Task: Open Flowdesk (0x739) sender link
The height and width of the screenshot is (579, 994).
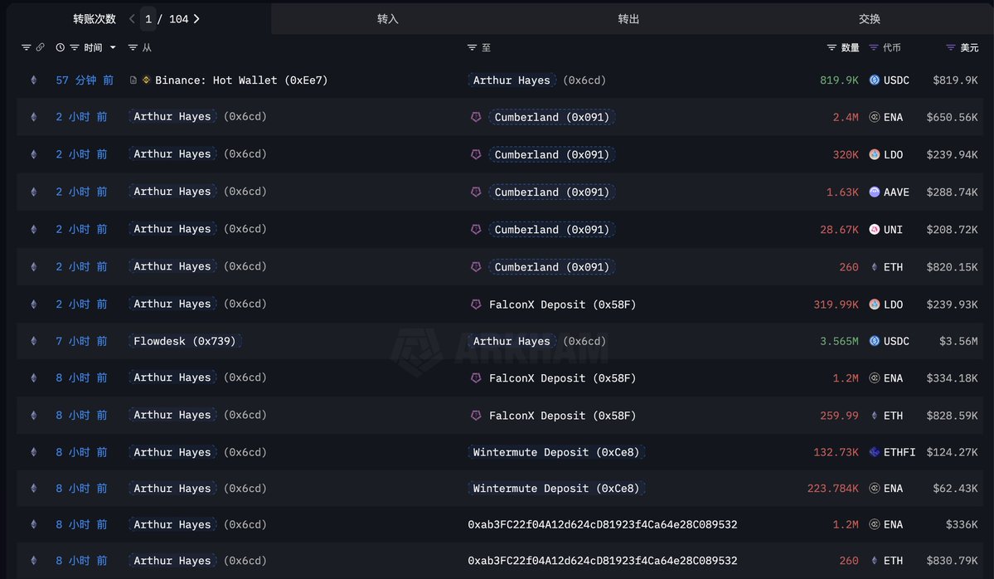Action: (184, 341)
